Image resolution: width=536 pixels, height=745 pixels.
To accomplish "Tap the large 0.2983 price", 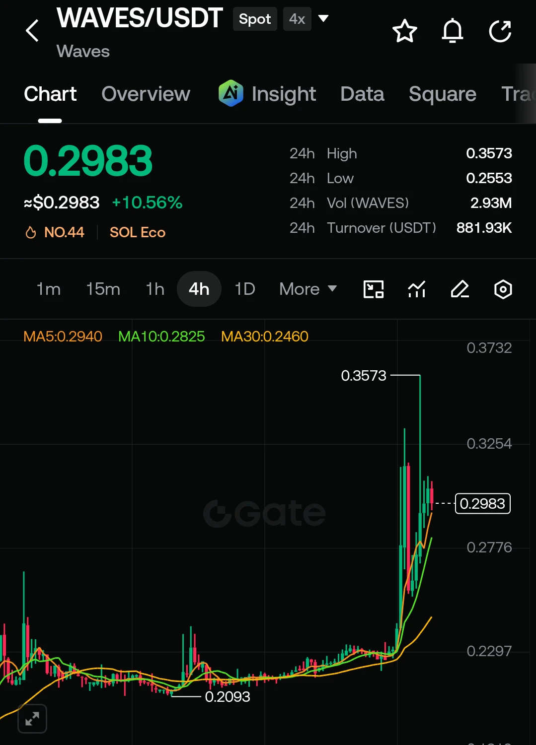I will tap(88, 161).
